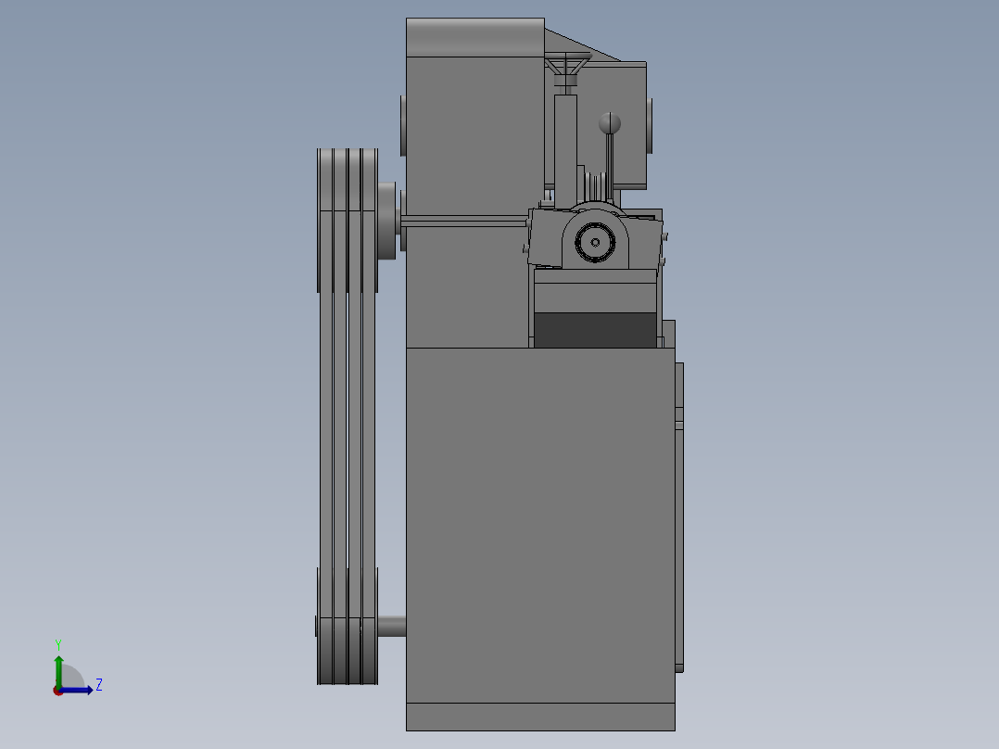This screenshot has width=999, height=749.
Task: Select the upper multi-groove belt pulley
Action: tap(348, 221)
